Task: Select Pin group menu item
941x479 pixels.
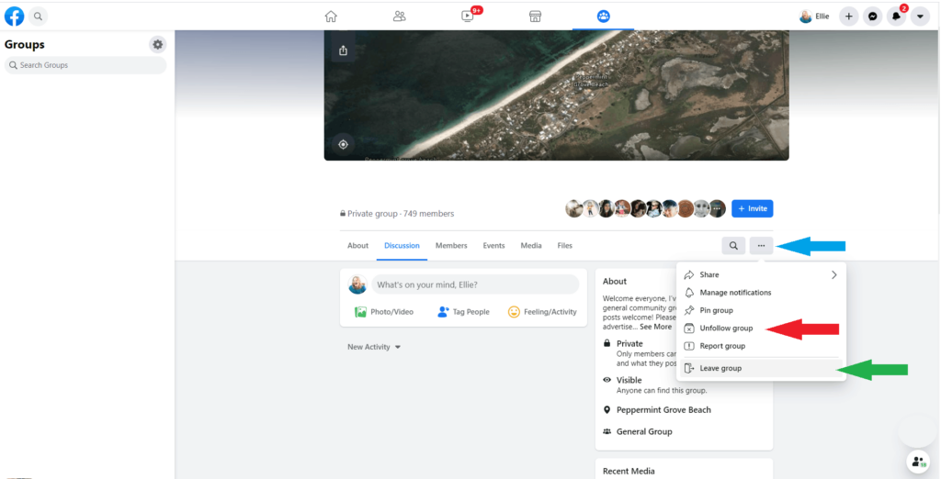Action: pos(761,310)
